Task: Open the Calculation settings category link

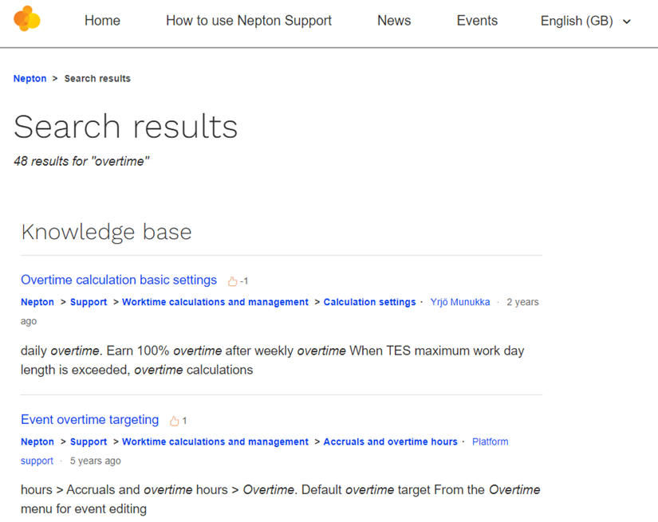Action: 370,302
